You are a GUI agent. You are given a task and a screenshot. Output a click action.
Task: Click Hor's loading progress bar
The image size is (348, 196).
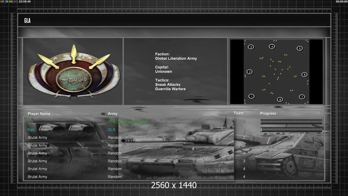[x=291, y=122]
